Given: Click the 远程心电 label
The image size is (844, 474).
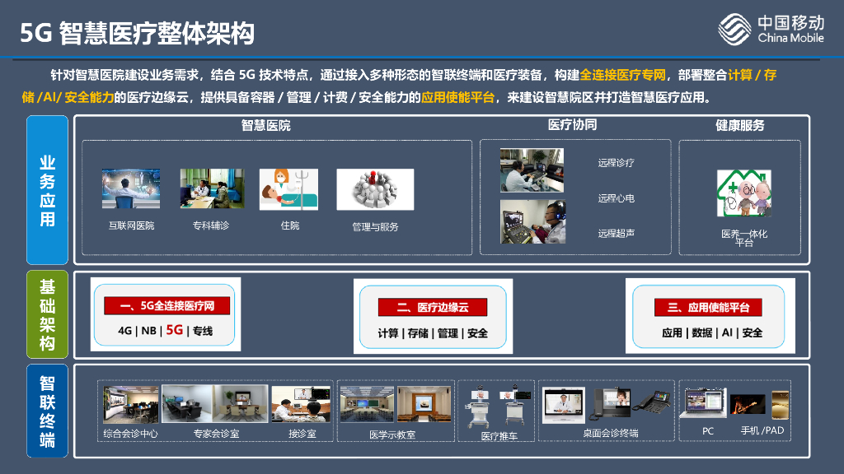Looking at the screenshot, I should [x=616, y=198].
